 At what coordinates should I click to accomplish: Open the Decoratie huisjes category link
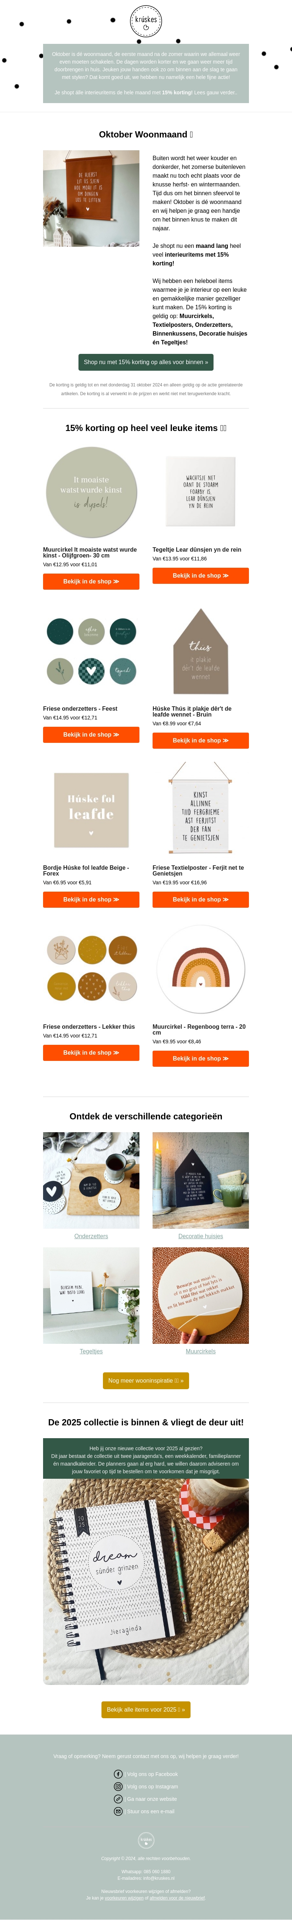(200, 1236)
